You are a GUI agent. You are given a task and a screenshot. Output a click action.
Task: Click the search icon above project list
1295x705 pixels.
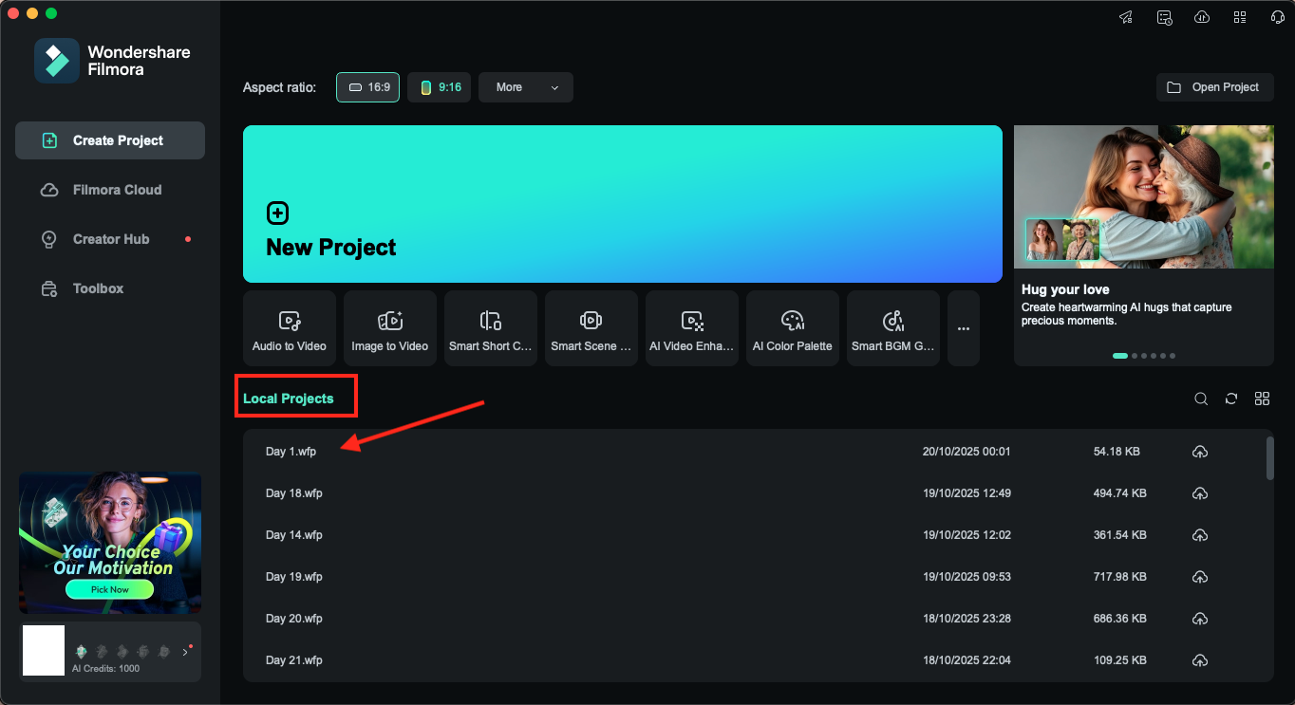pyautogui.click(x=1201, y=399)
